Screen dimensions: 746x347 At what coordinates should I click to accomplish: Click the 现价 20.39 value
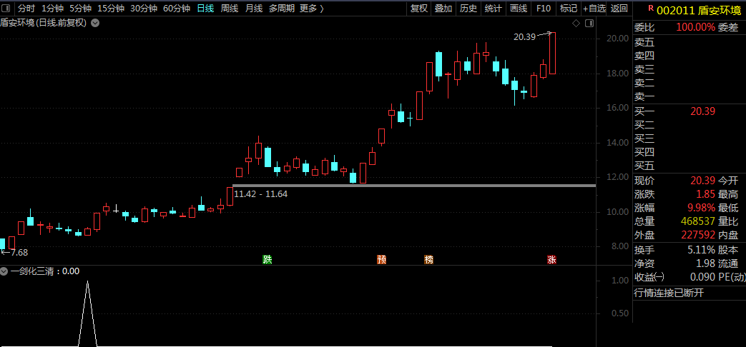(x=702, y=181)
